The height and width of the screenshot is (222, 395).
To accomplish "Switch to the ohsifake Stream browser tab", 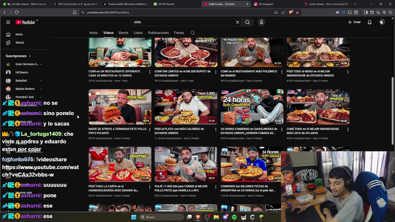I will click(25, 4).
